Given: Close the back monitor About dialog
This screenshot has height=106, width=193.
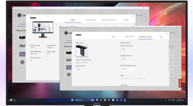Looking at the screenshot, I should click(x=133, y=16).
